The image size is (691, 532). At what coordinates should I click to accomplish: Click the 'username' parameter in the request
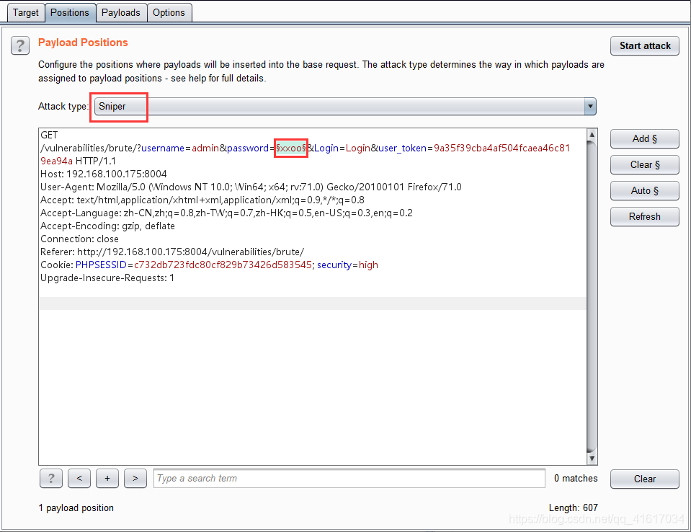coord(163,148)
